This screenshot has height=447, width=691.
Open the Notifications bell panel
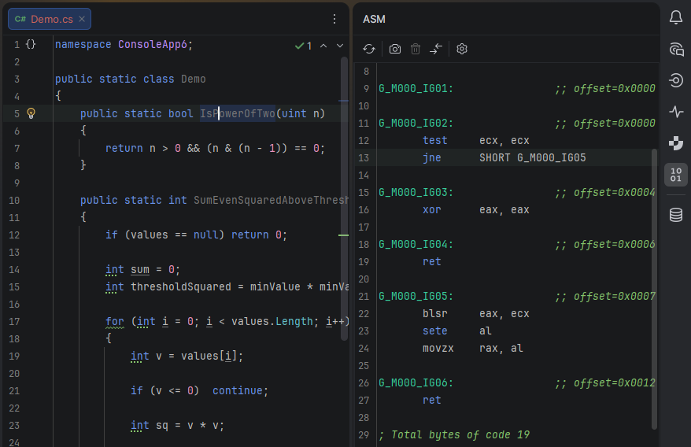(676, 17)
